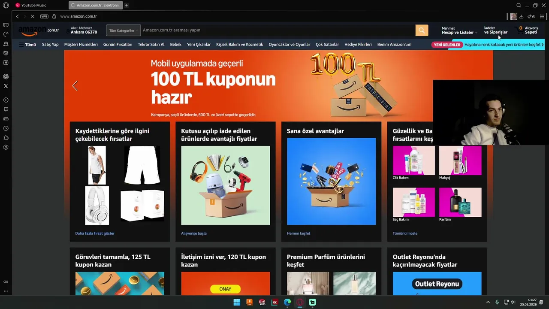
Task: Open the Cilt Bakım category thumbnail
Action: pyautogui.click(x=413, y=161)
